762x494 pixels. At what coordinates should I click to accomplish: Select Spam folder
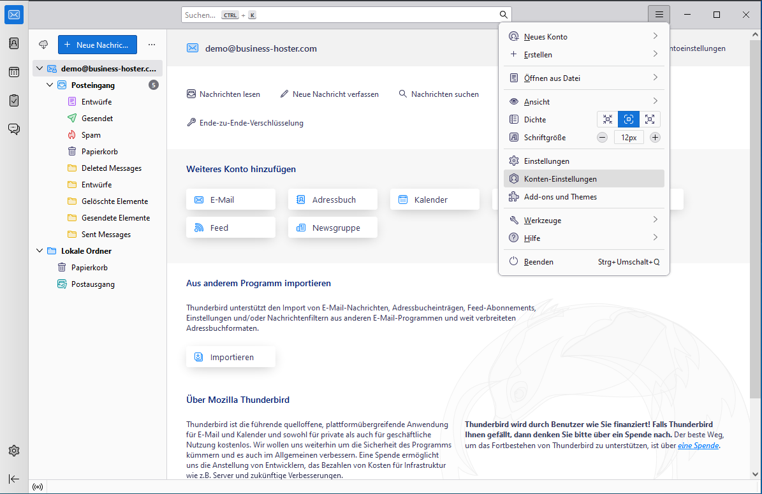click(x=98, y=134)
